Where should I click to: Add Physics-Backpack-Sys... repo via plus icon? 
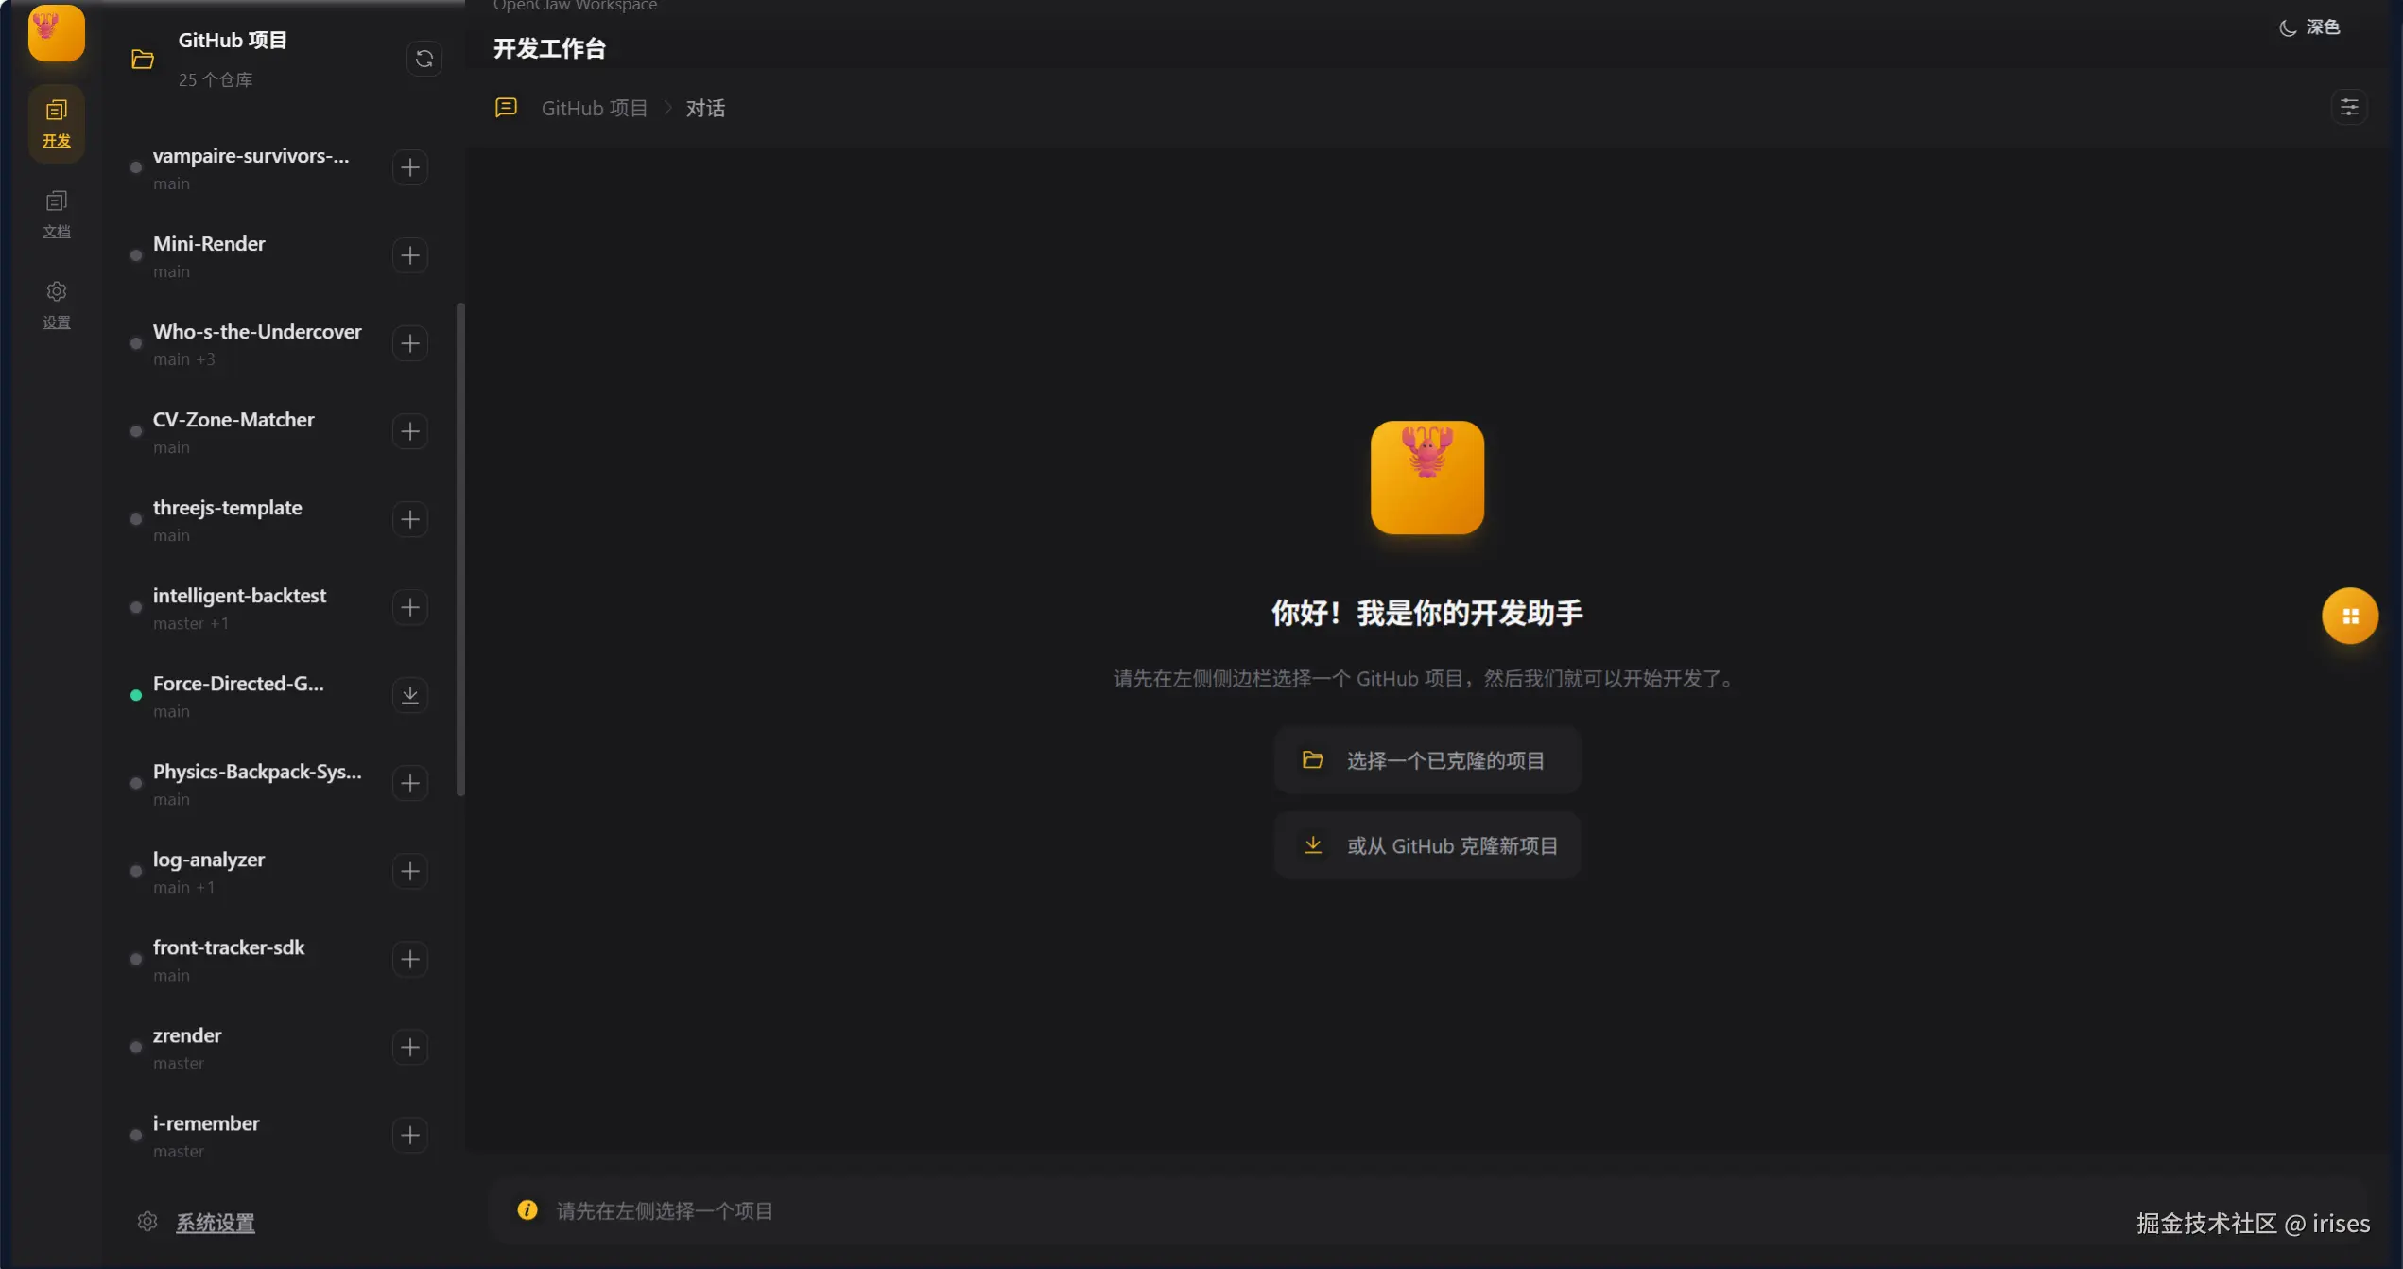tap(410, 783)
